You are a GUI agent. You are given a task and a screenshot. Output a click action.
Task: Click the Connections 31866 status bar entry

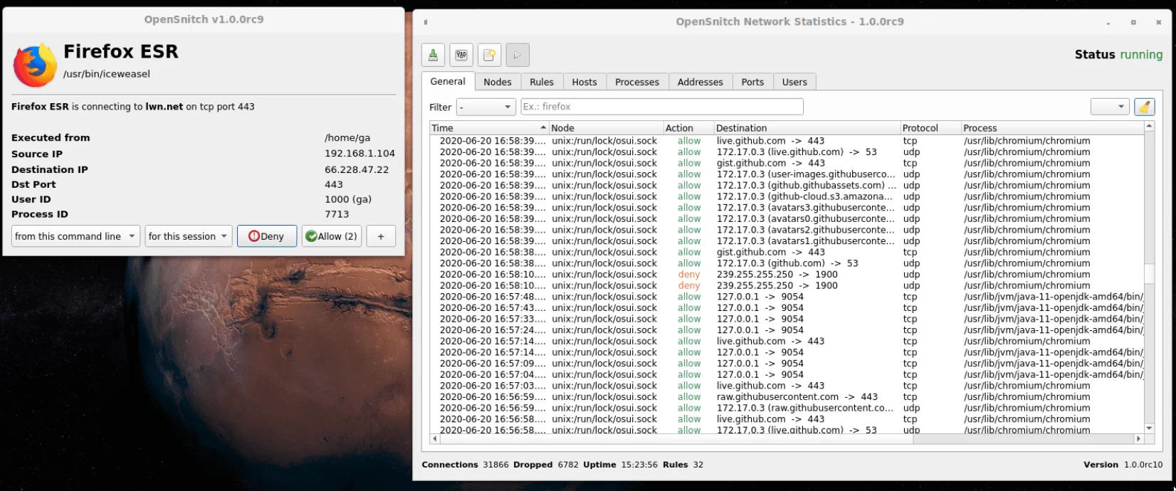pyautogui.click(x=465, y=465)
